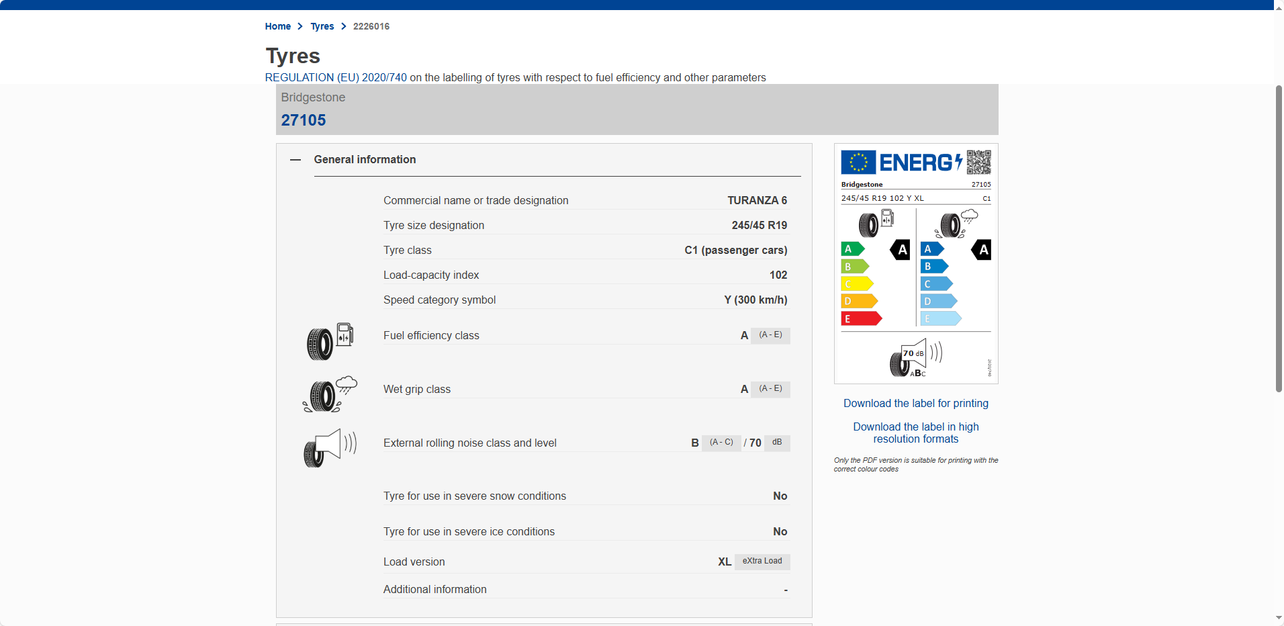The image size is (1284, 626).
Task: Click the General information heading
Action: pyautogui.click(x=365, y=160)
